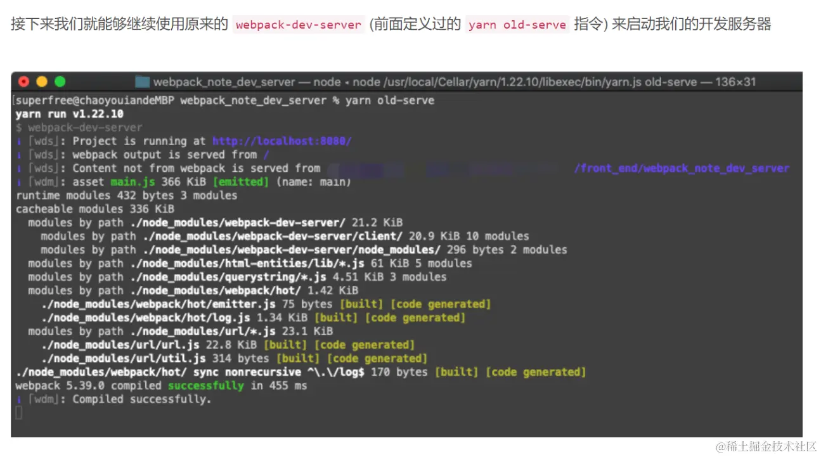
Task: Click the folder icon in terminal title bar
Action: tap(142, 82)
